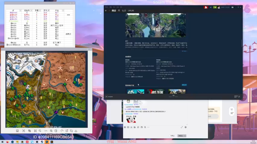Open the 库 (Library) tab in Steam
The height and width of the screenshot is (144, 257).
click(119, 11)
